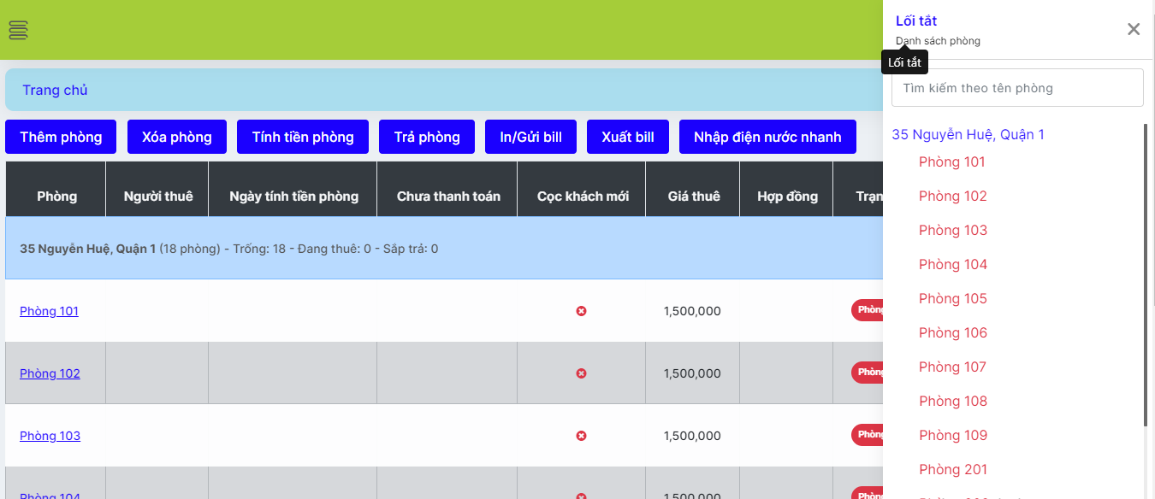Open the Phòng 102 link in table

[50, 373]
